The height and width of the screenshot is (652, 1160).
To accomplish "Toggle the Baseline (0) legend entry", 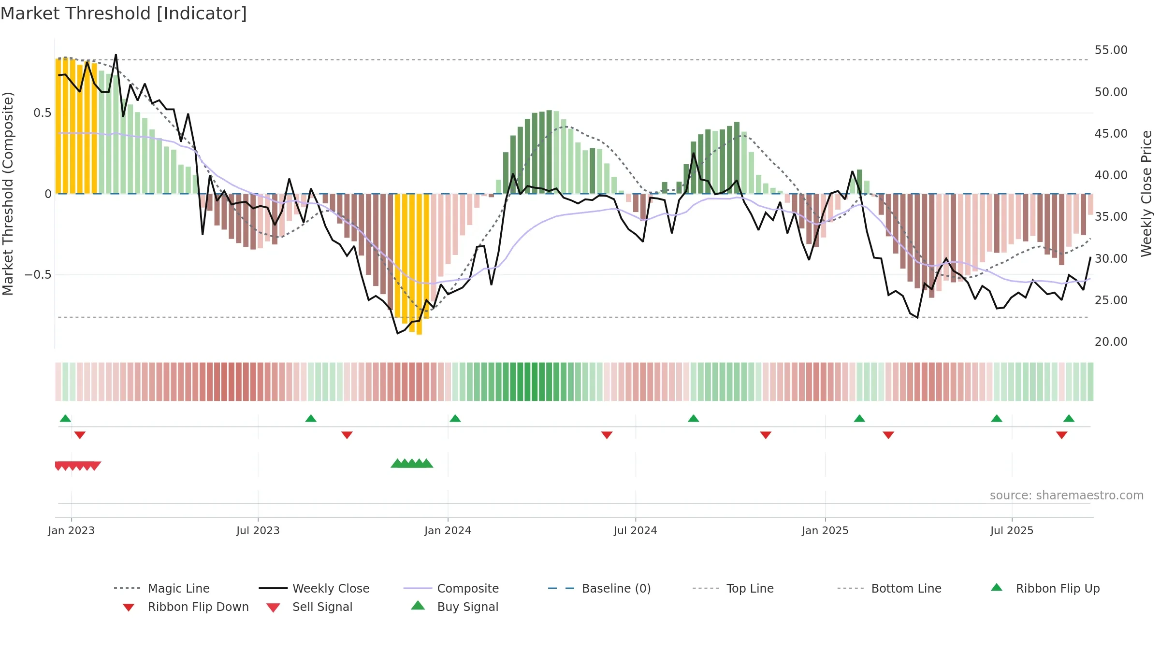I will point(600,588).
